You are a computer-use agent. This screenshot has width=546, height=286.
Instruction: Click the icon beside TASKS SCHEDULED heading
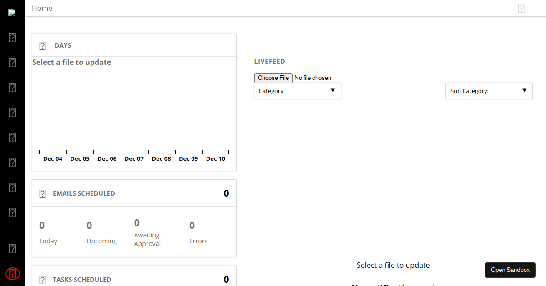pos(42,280)
